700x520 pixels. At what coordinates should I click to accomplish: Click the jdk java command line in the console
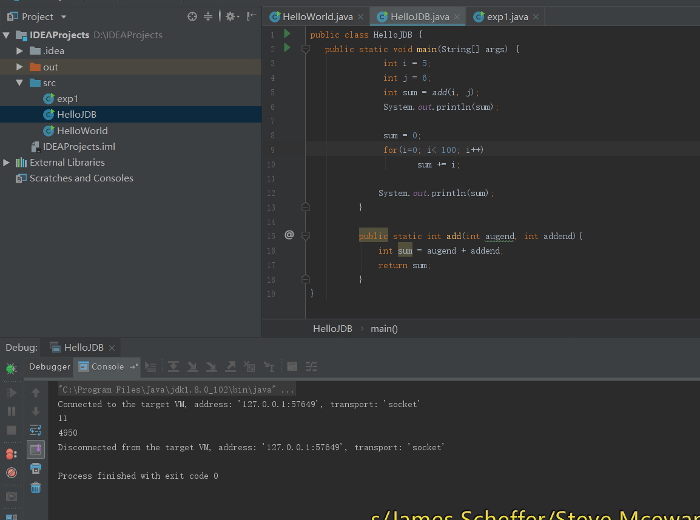click(177, 390)
